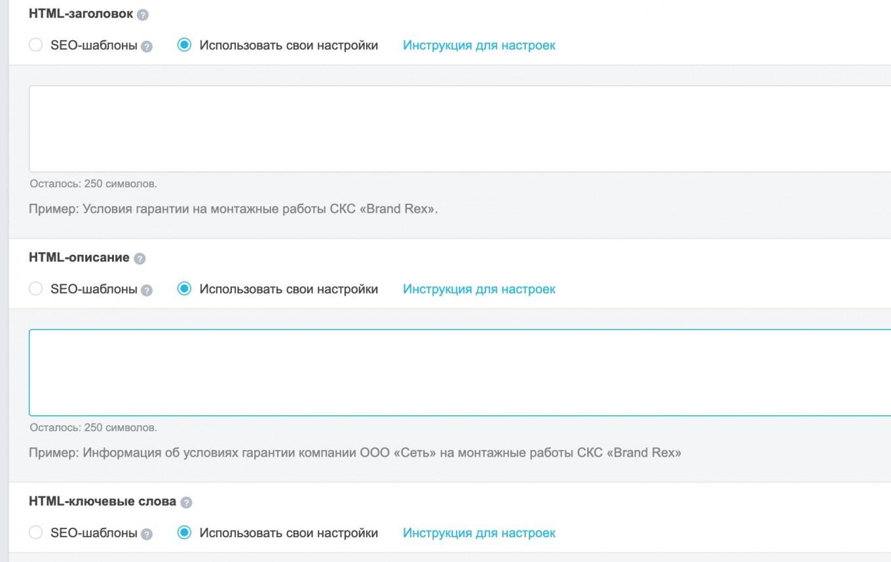Open help icon beside HTML-описание heading
The image size is (891, 562).
140,259
